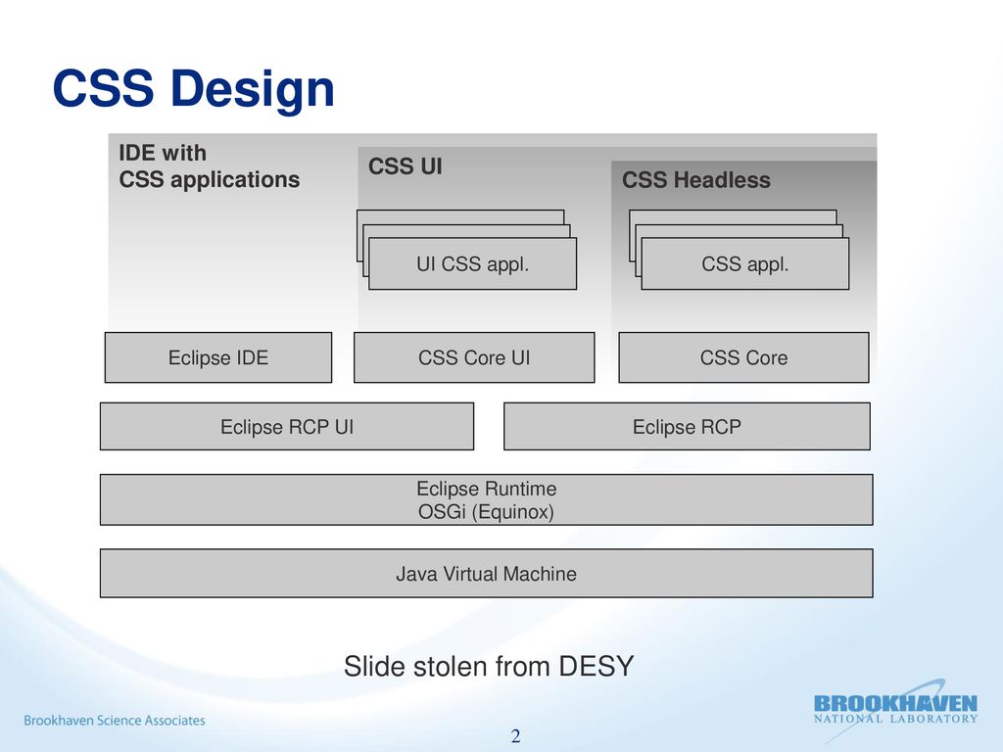Click the Brookhaven Science Associates footer text
This screenshot has height=752, width=1003.
(x=115, y=721)
